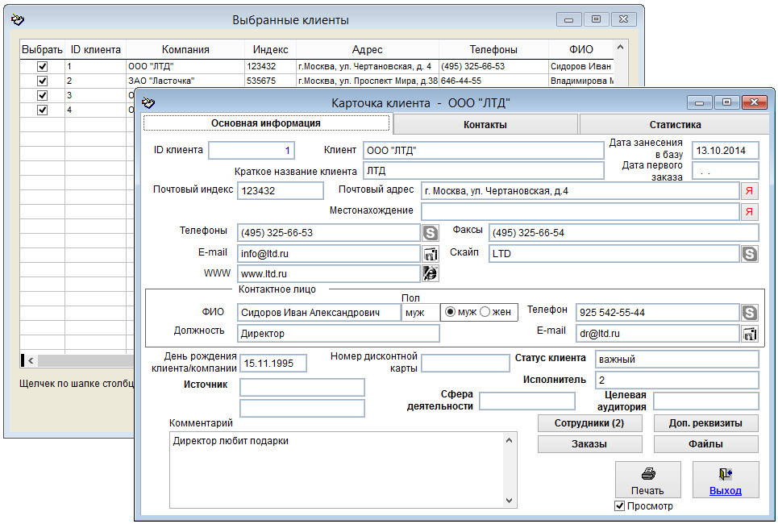Open the website using the WWW browser icon
This screenshot has height=524, width=778.
pos(431,274)
